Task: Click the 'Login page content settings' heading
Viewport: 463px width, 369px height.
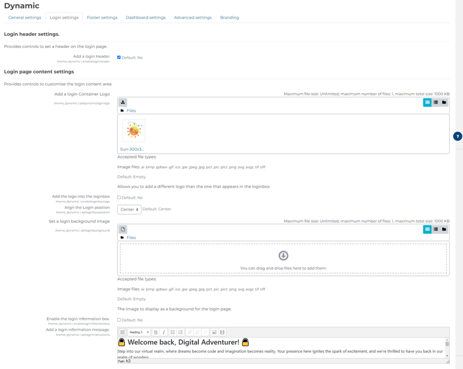Action: [x=39, y=72]
